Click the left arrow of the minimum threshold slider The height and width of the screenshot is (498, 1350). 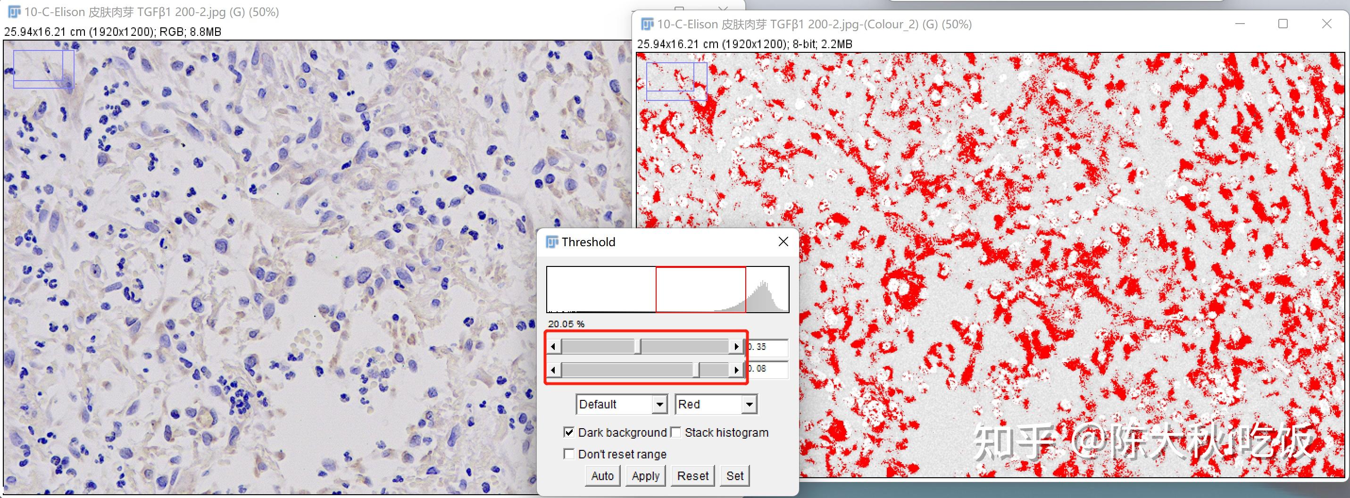[x=553, y=347]
